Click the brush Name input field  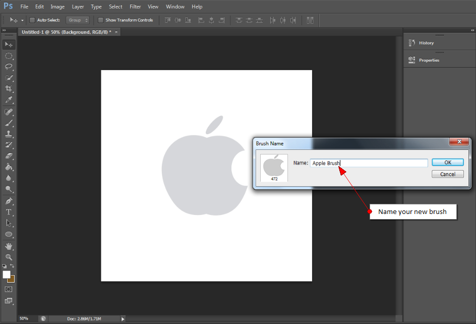(x=369, y=163)
